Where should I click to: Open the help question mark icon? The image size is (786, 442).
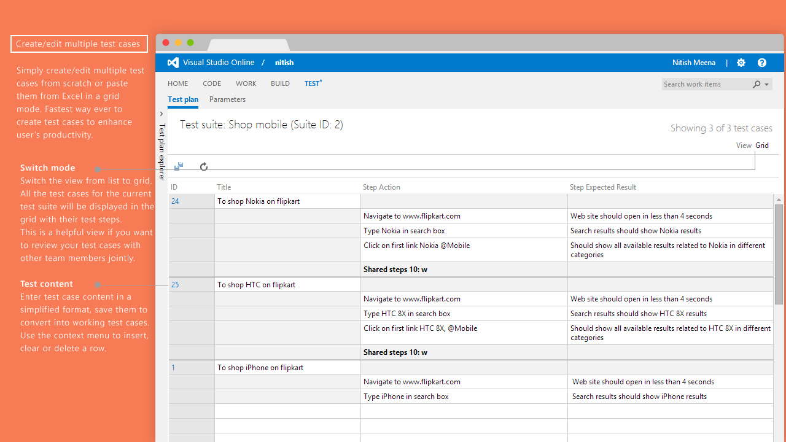click(762, 63)
